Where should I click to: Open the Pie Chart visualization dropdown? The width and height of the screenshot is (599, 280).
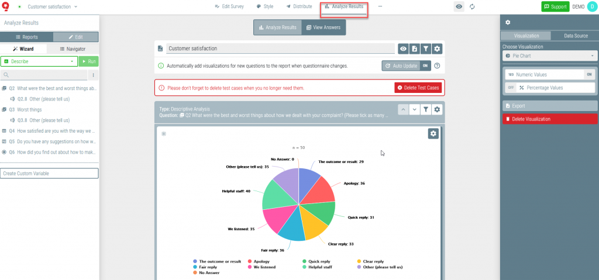coord(549,56)
